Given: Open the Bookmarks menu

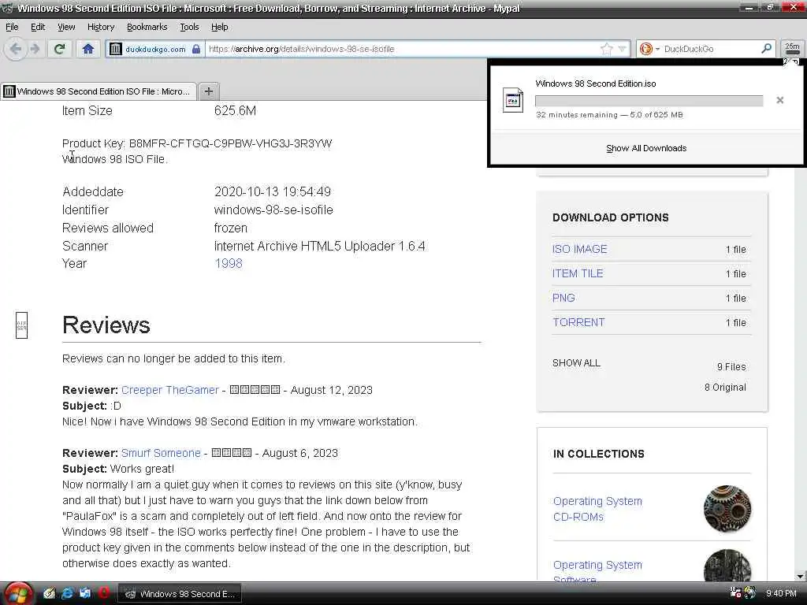Looking at the screenshot, I should tap(147, 27).
